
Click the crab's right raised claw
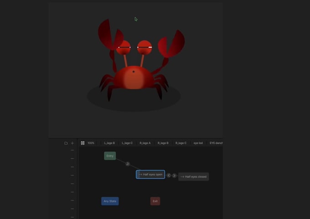tap(171, 44)
